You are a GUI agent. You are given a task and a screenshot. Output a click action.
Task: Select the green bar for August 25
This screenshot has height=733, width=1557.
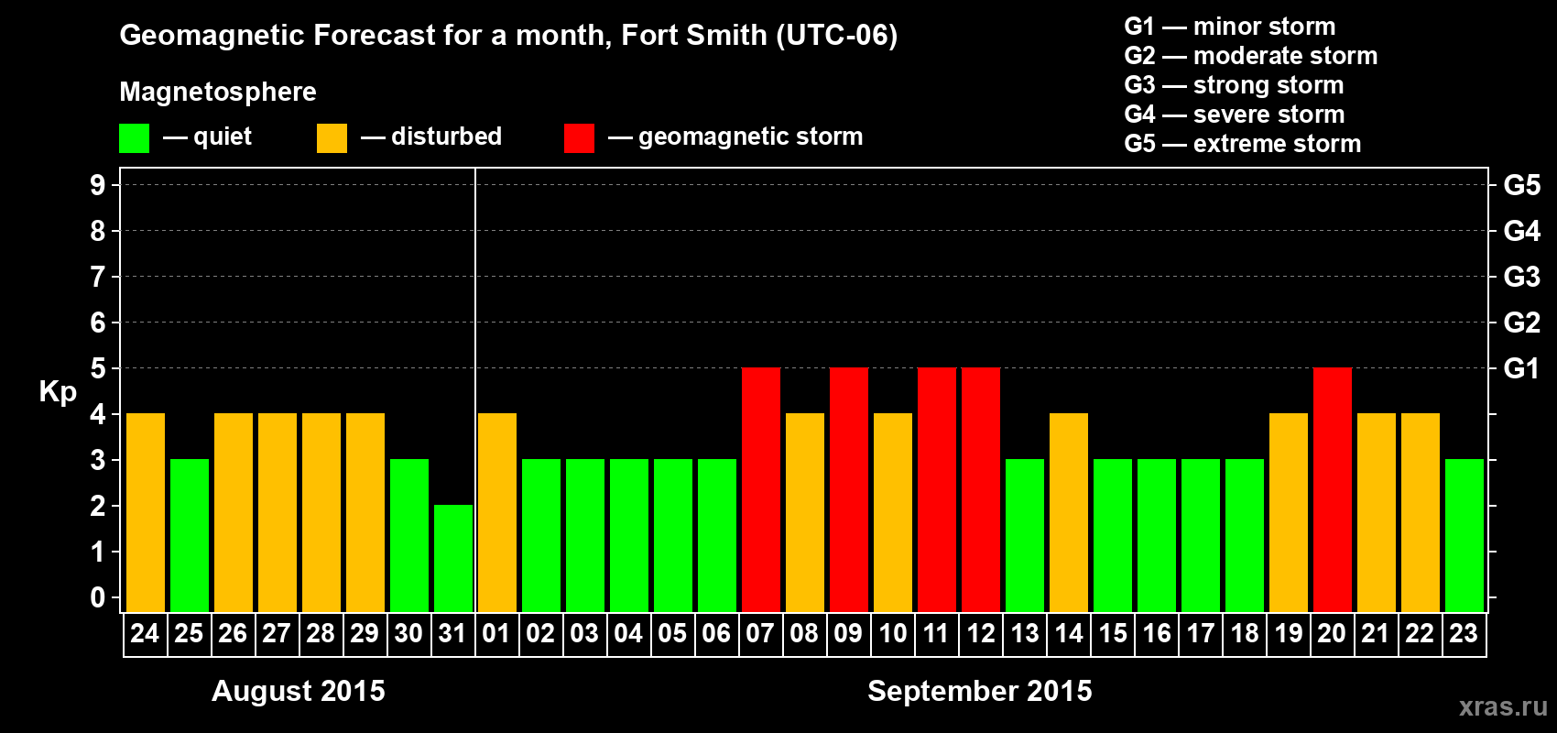coord(190,536)
